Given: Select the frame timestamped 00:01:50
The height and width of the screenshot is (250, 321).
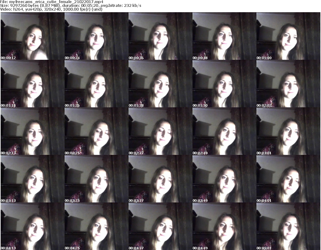Looking at the screenshot, I should (224, 84).
